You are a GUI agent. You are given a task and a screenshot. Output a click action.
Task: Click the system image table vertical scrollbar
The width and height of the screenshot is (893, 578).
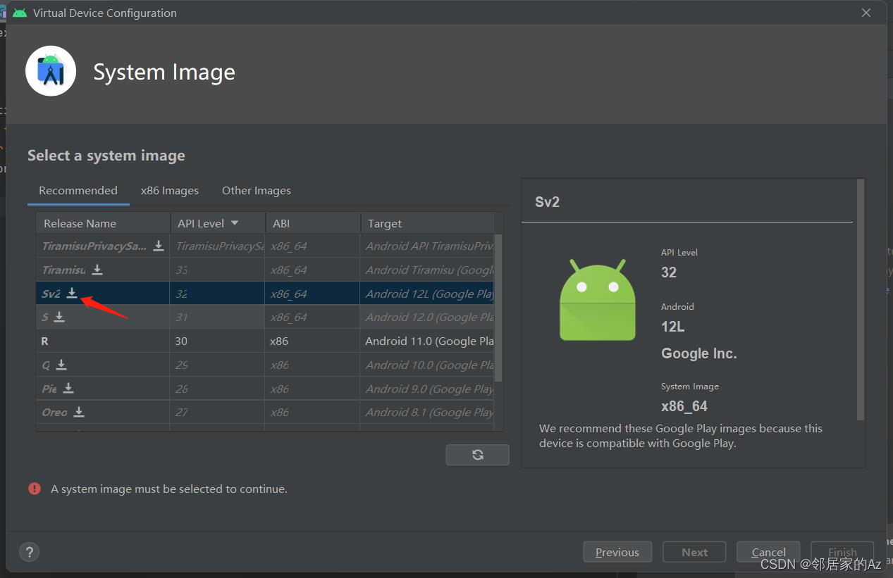(499, 308)
